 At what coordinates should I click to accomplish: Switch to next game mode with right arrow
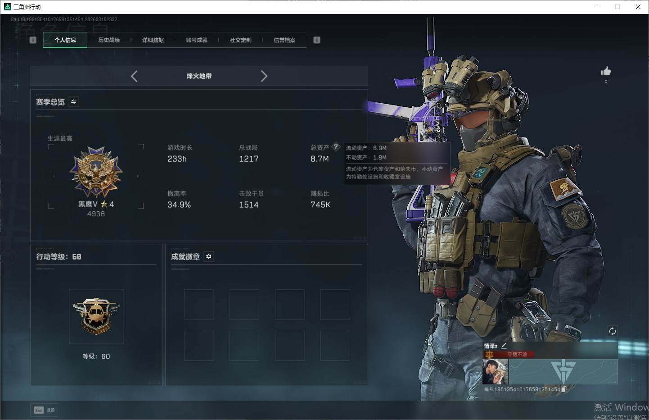coord(264,76)
